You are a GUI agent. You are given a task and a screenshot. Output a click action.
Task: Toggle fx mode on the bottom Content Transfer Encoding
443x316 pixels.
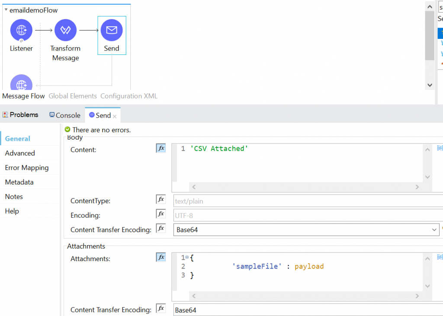(x=161, y=308)
